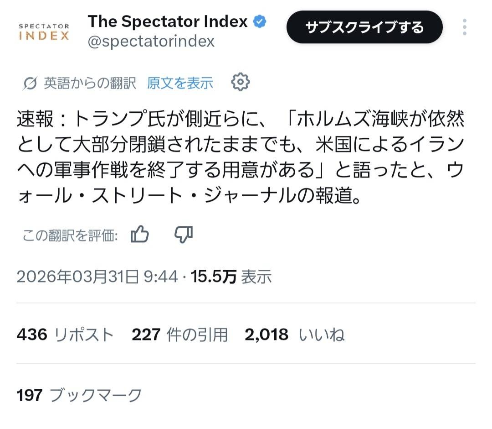Click the post timestamp 2026年03月31日 9:44
Viewport: 492px width, 429px height.
coord(97,276)
